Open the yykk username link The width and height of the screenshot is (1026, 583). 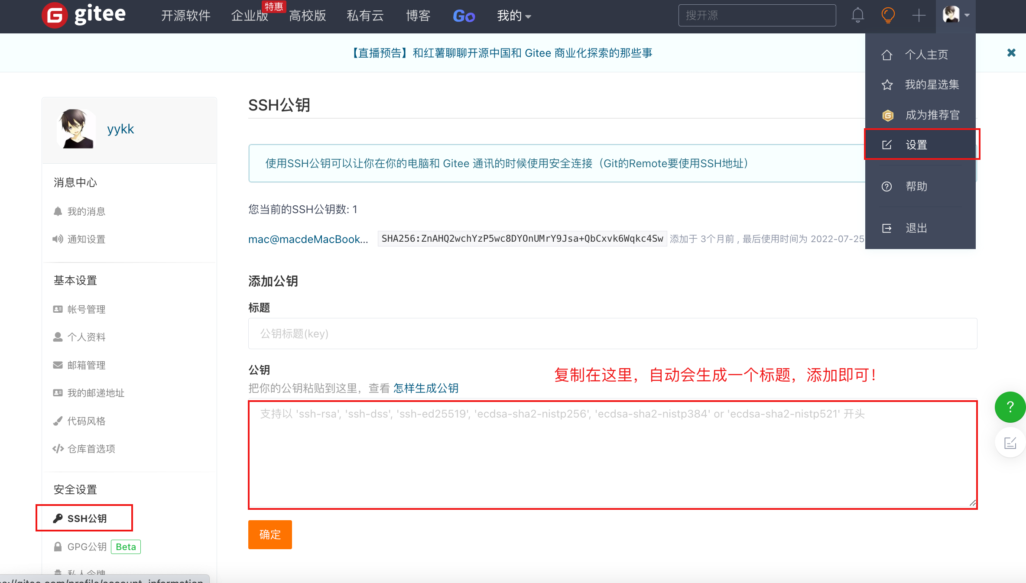pyautogui.click(x=120, y=129)
